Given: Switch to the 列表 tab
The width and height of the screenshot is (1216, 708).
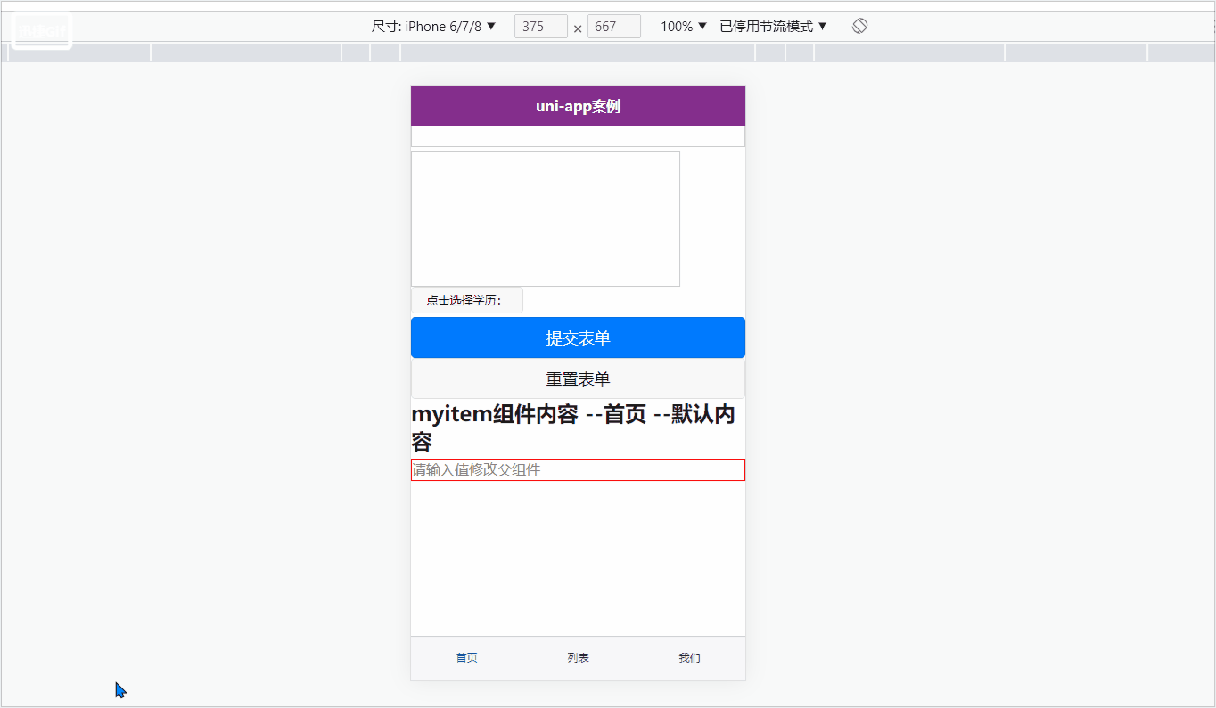Looking at the screenshot, I should coord(578,658).
